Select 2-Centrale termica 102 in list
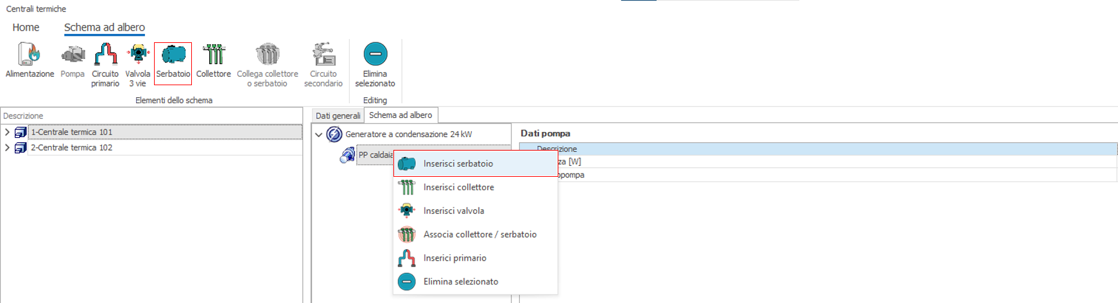This screenshot has height=303, width=1118. (x=71, y=147)
